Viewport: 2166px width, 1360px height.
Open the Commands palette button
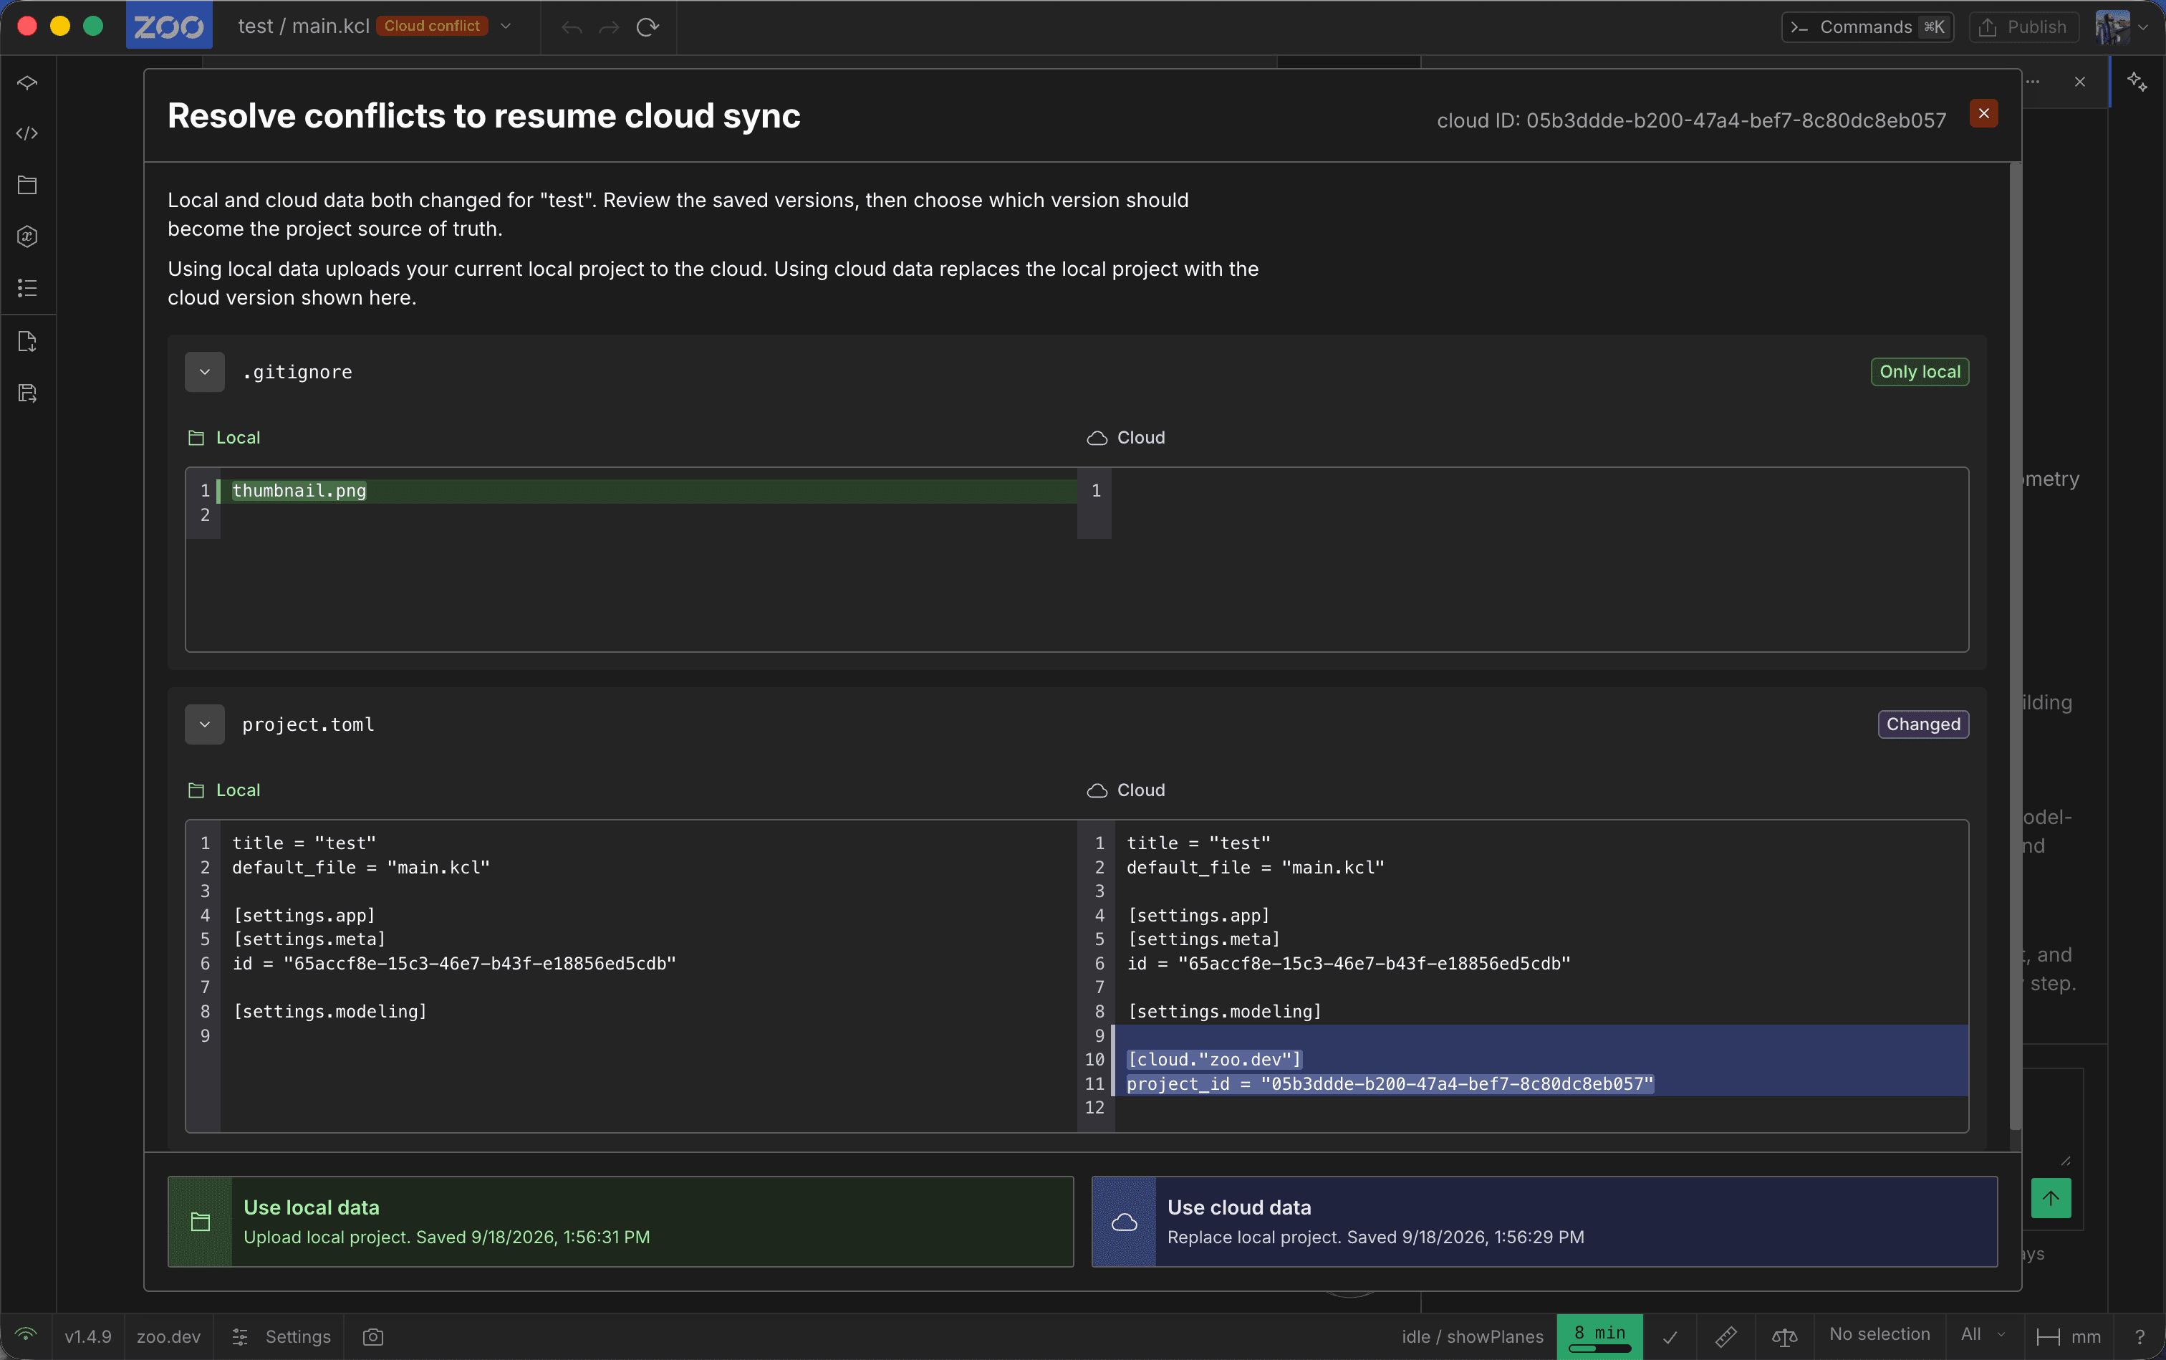pos(1867,27)
